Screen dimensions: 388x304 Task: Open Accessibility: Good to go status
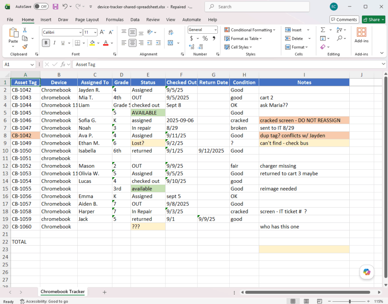point(44,301)
